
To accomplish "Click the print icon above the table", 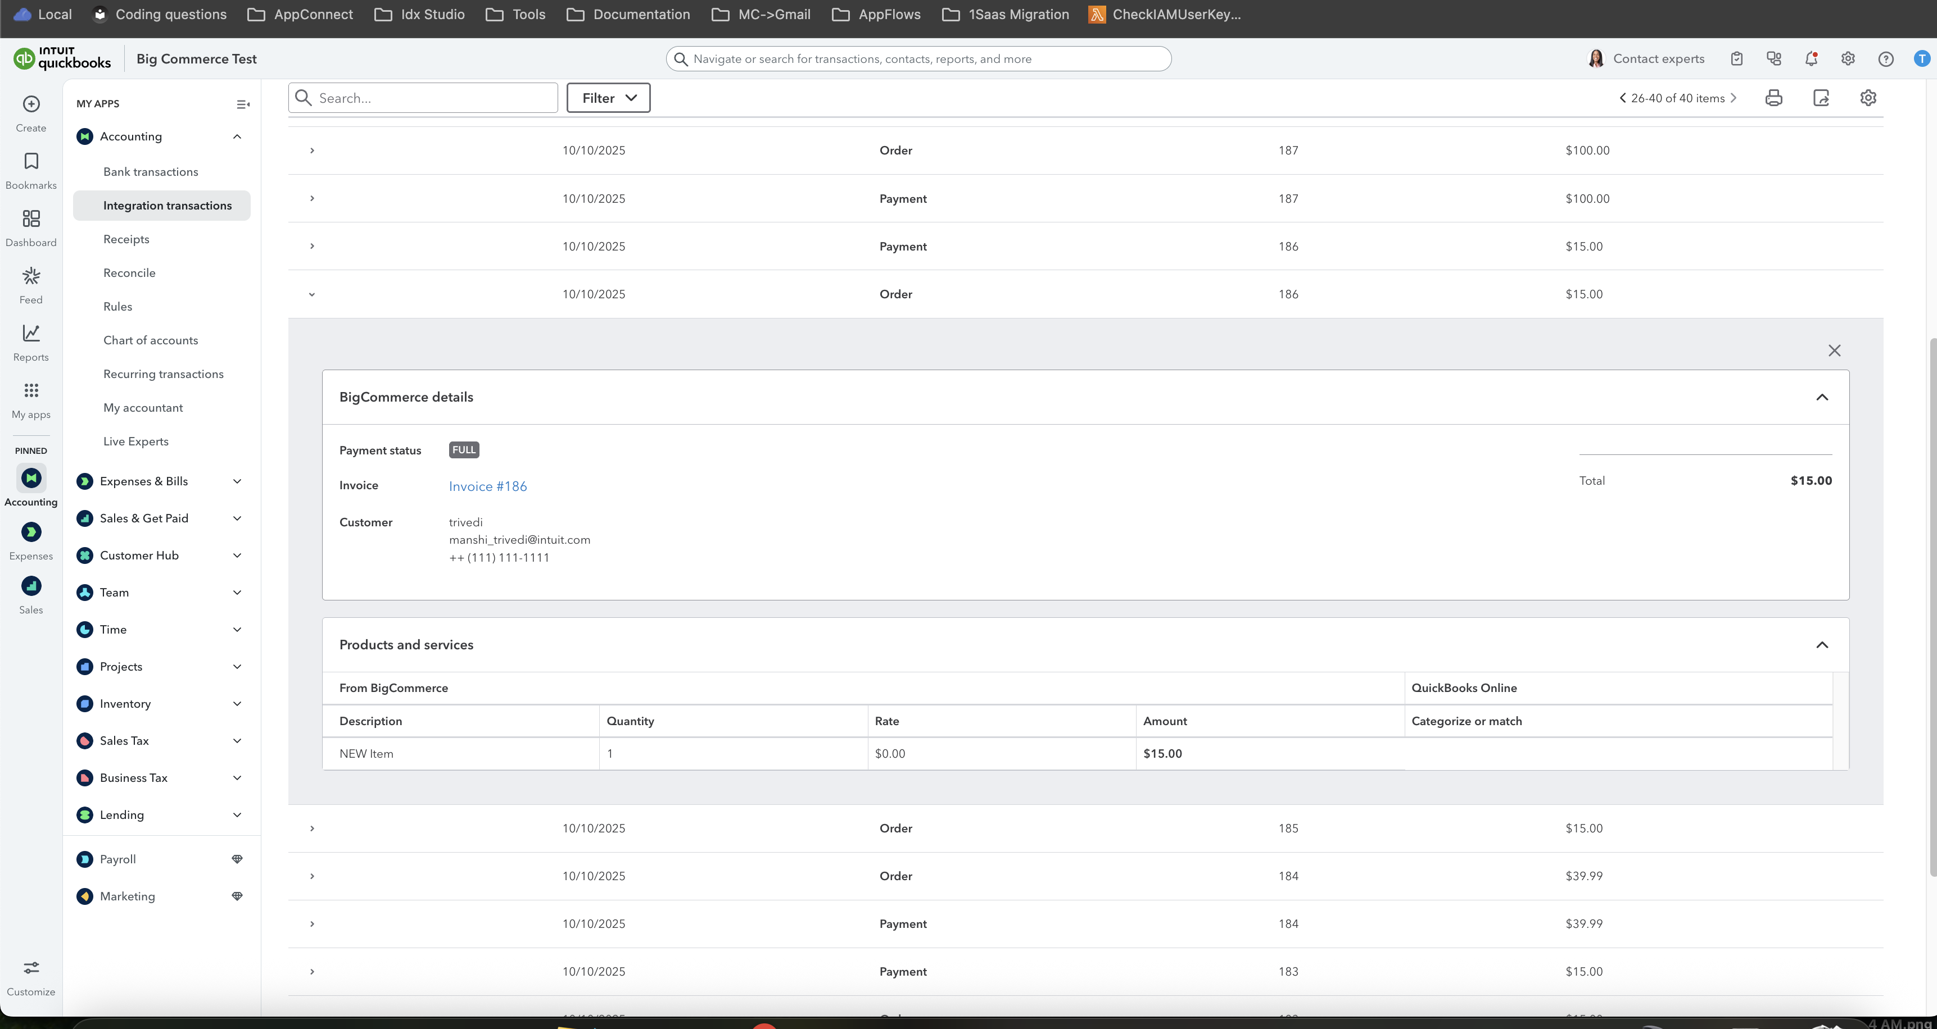I will click(x=1774, y=98).
